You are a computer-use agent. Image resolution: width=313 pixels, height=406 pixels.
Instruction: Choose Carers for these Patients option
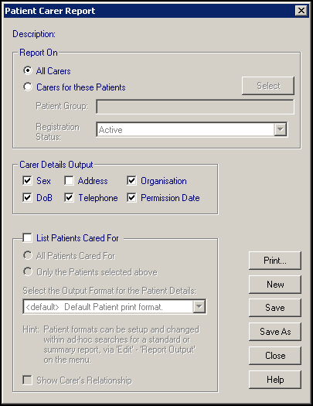tap(28, 87)
